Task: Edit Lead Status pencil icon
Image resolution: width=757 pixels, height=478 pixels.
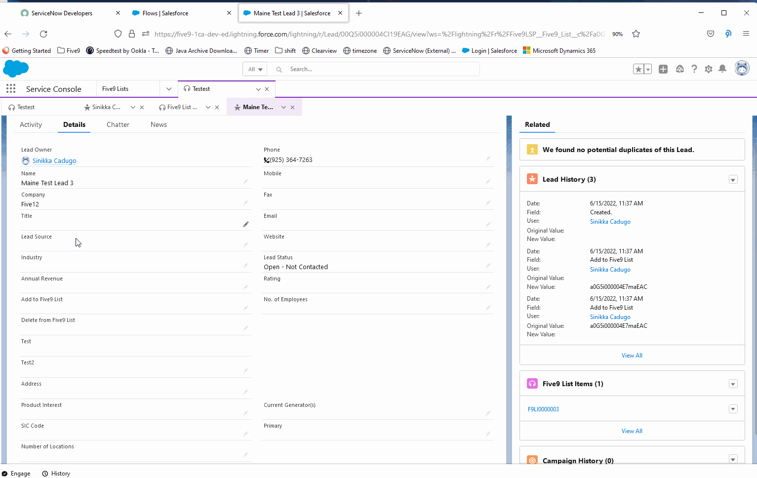Action: click(x=488, y=266)
